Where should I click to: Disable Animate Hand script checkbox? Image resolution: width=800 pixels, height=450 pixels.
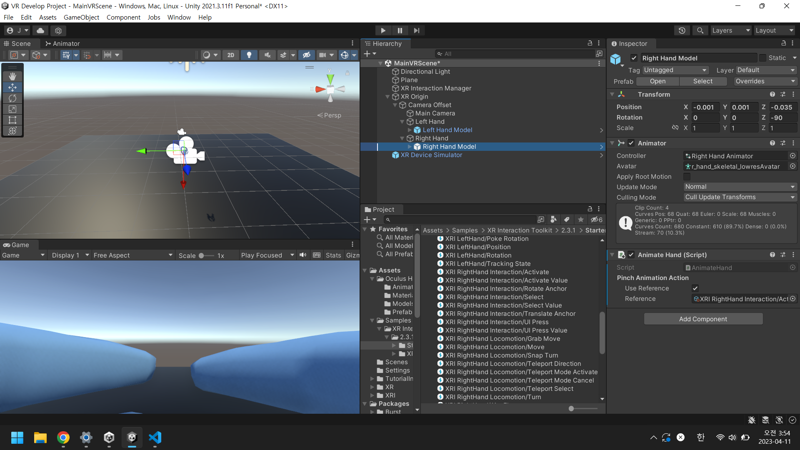pos(631,255)
